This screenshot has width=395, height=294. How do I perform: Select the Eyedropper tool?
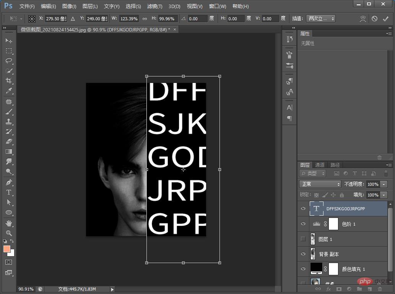(x=9, y=91)
